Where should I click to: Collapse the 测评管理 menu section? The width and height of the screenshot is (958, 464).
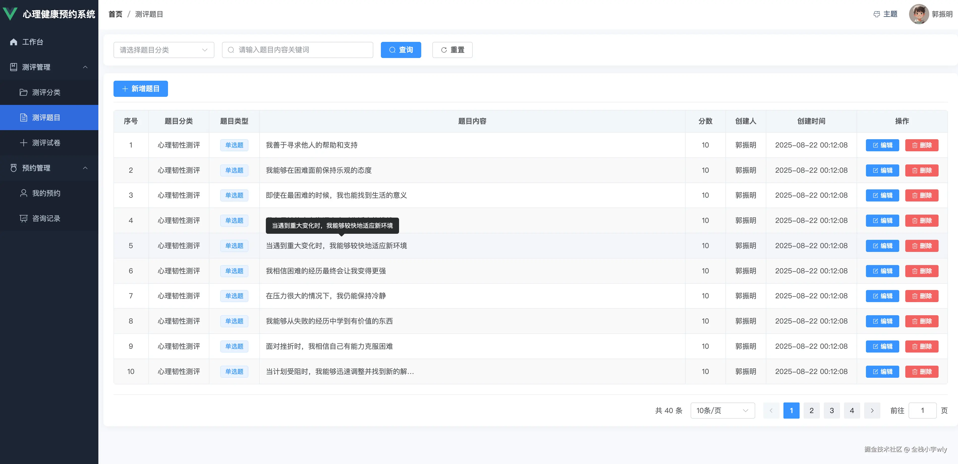(85, 67)
